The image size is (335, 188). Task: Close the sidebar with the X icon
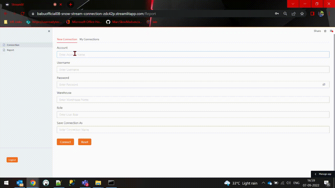click(x=49, y=31)
